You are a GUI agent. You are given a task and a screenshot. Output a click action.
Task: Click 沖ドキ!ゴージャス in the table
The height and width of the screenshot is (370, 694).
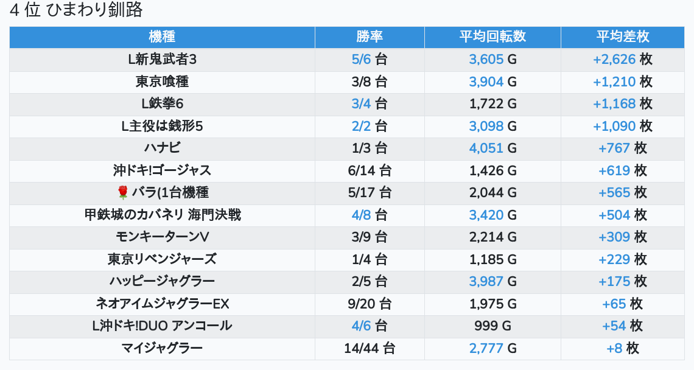(x=162, y=170)
